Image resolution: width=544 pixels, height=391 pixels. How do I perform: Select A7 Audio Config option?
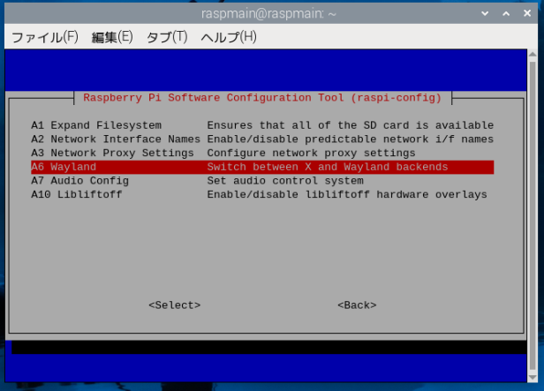(x=262, y=181)
